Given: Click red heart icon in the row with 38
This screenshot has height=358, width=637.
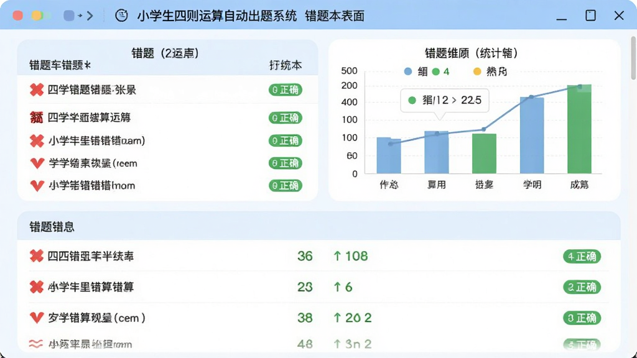Looking at the screenshot, I should pyautogui.click(x=37, y=318).
